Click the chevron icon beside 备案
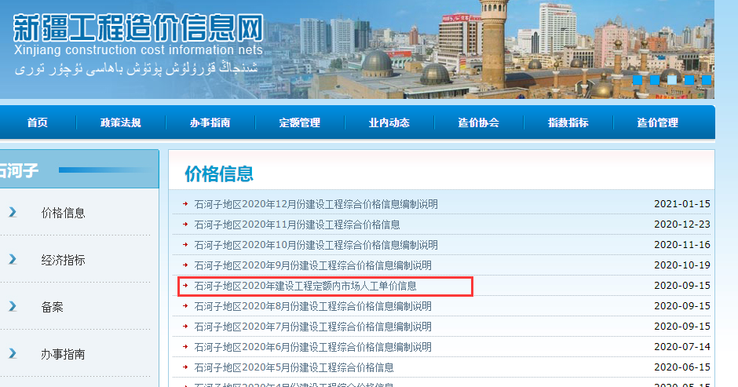The width and height of the screenshot is (738, 387). click(13, 306)
